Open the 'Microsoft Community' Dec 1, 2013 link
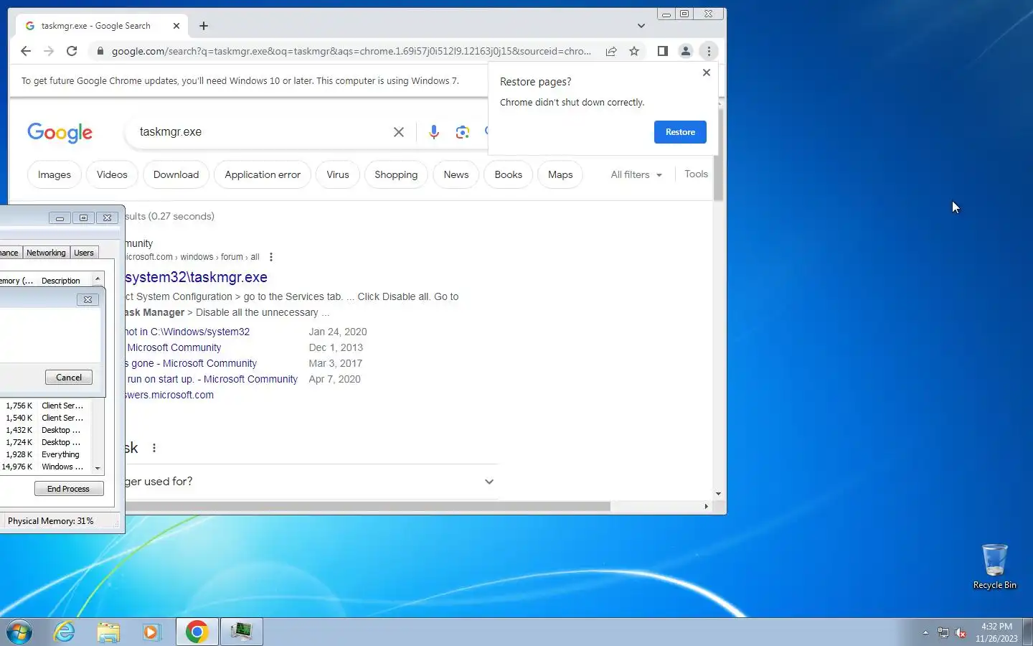Screen dimensions: 1033x646 (x=174, y=347)
